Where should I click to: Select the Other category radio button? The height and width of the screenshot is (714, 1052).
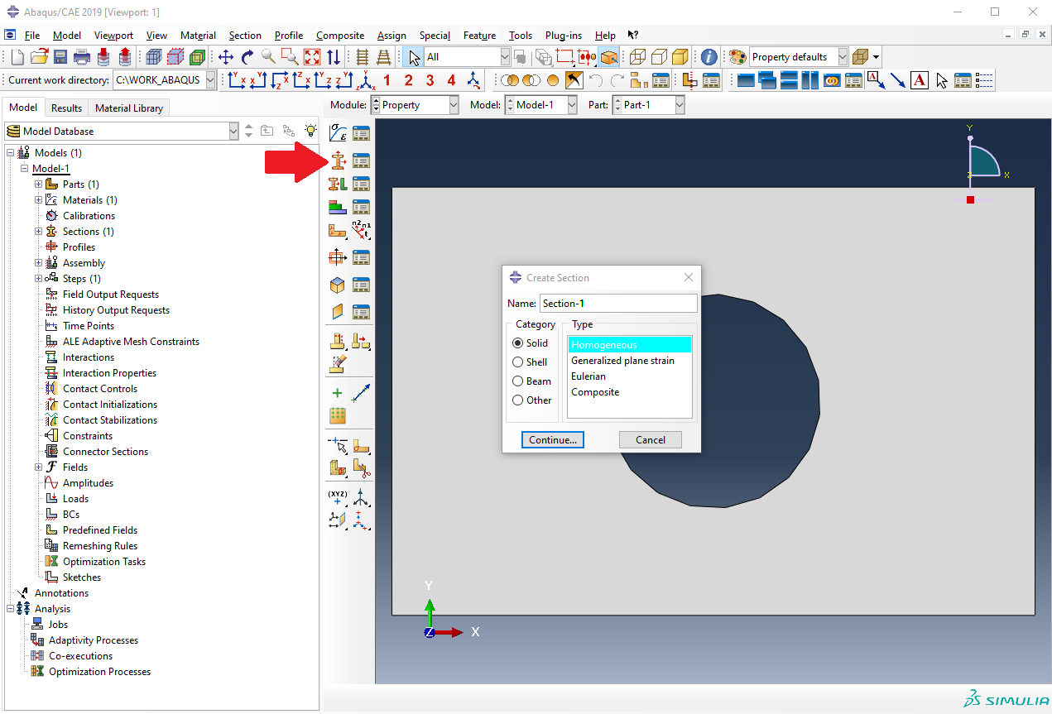click(518, 400)
